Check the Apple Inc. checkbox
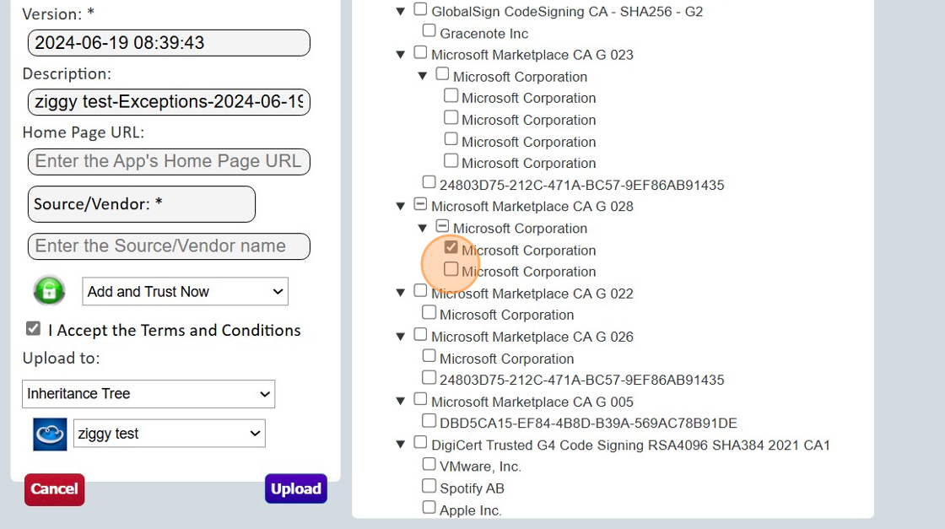945x529 pixels. pos(429,507)
